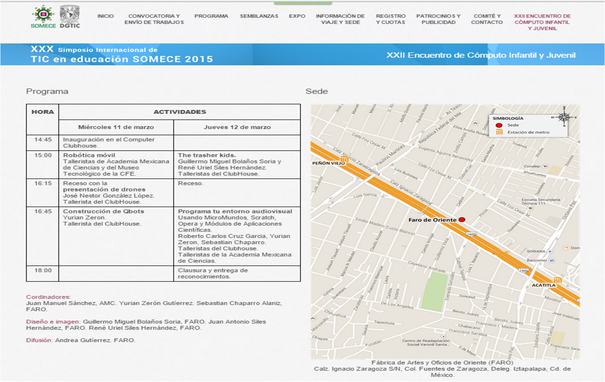
Task: Click the DGTIC UNAM logo
Action: pyautogui.click(x=70, y=17)
